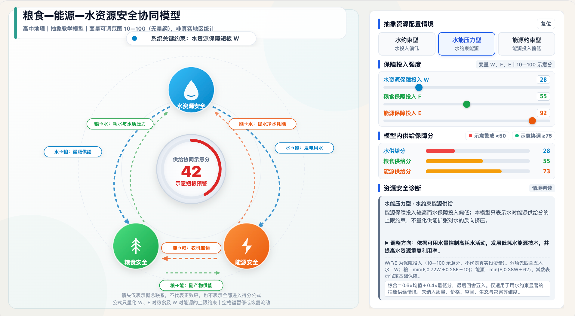Click the 调整方向 recommendation paragraph

click(467, 247)
